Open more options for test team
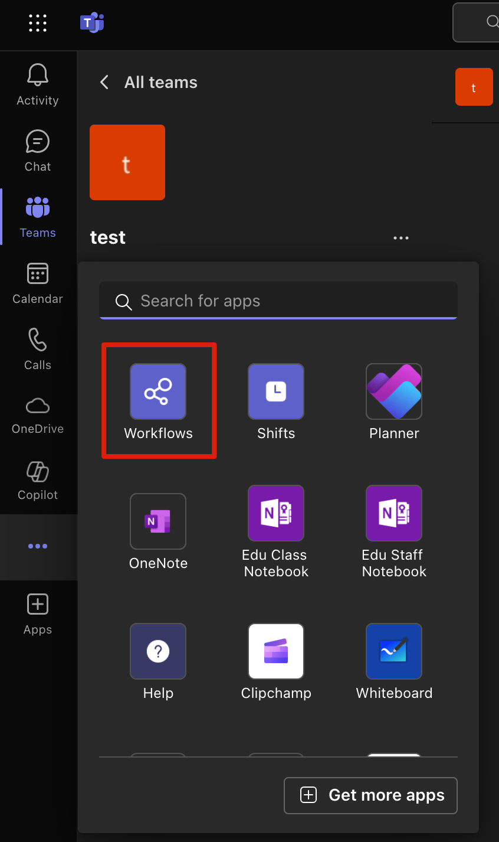 (401, 238)
